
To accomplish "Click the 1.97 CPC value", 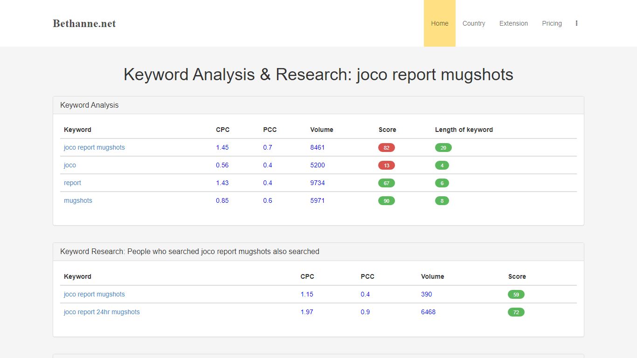I will 307,312.
